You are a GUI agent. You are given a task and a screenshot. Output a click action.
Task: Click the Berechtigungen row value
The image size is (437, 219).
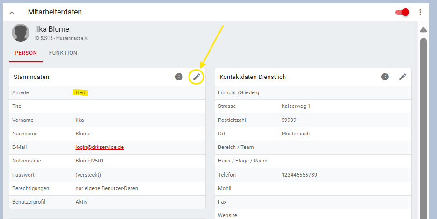(107, 188)
